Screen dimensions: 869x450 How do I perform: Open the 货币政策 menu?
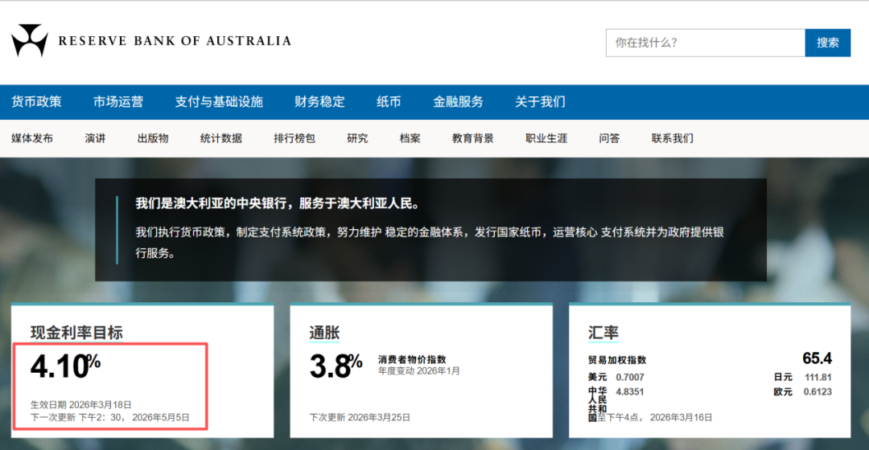tap(36, 102)
